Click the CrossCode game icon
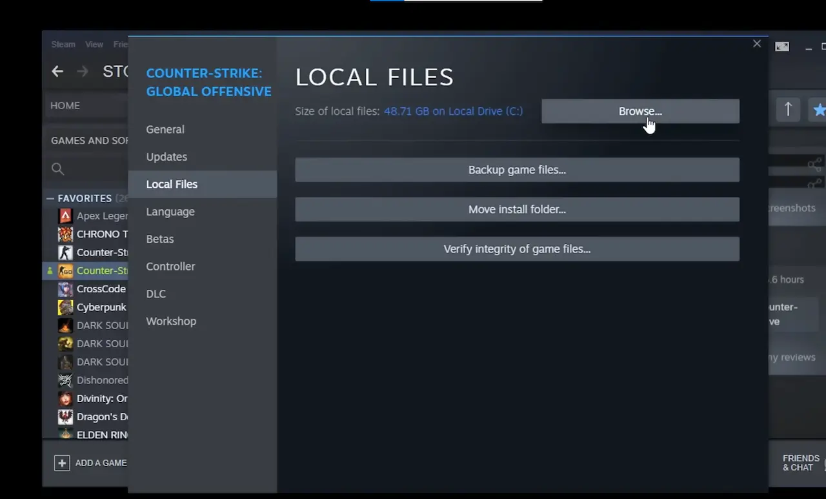The height and width of the screenshot is (499, 826). click(65, 289)
